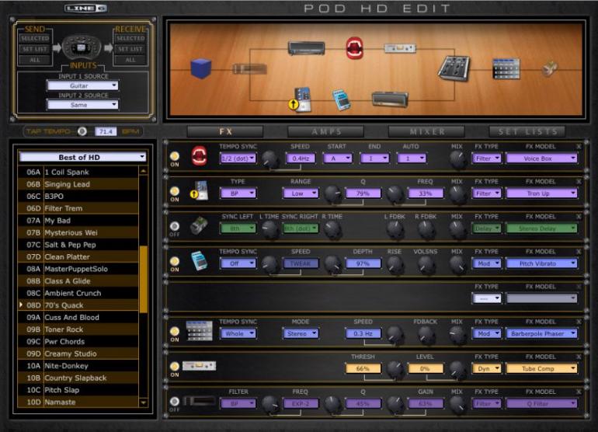Select the top amp head in signal path A
Viewport: 598px width, 432px height.
click(306, 48)
